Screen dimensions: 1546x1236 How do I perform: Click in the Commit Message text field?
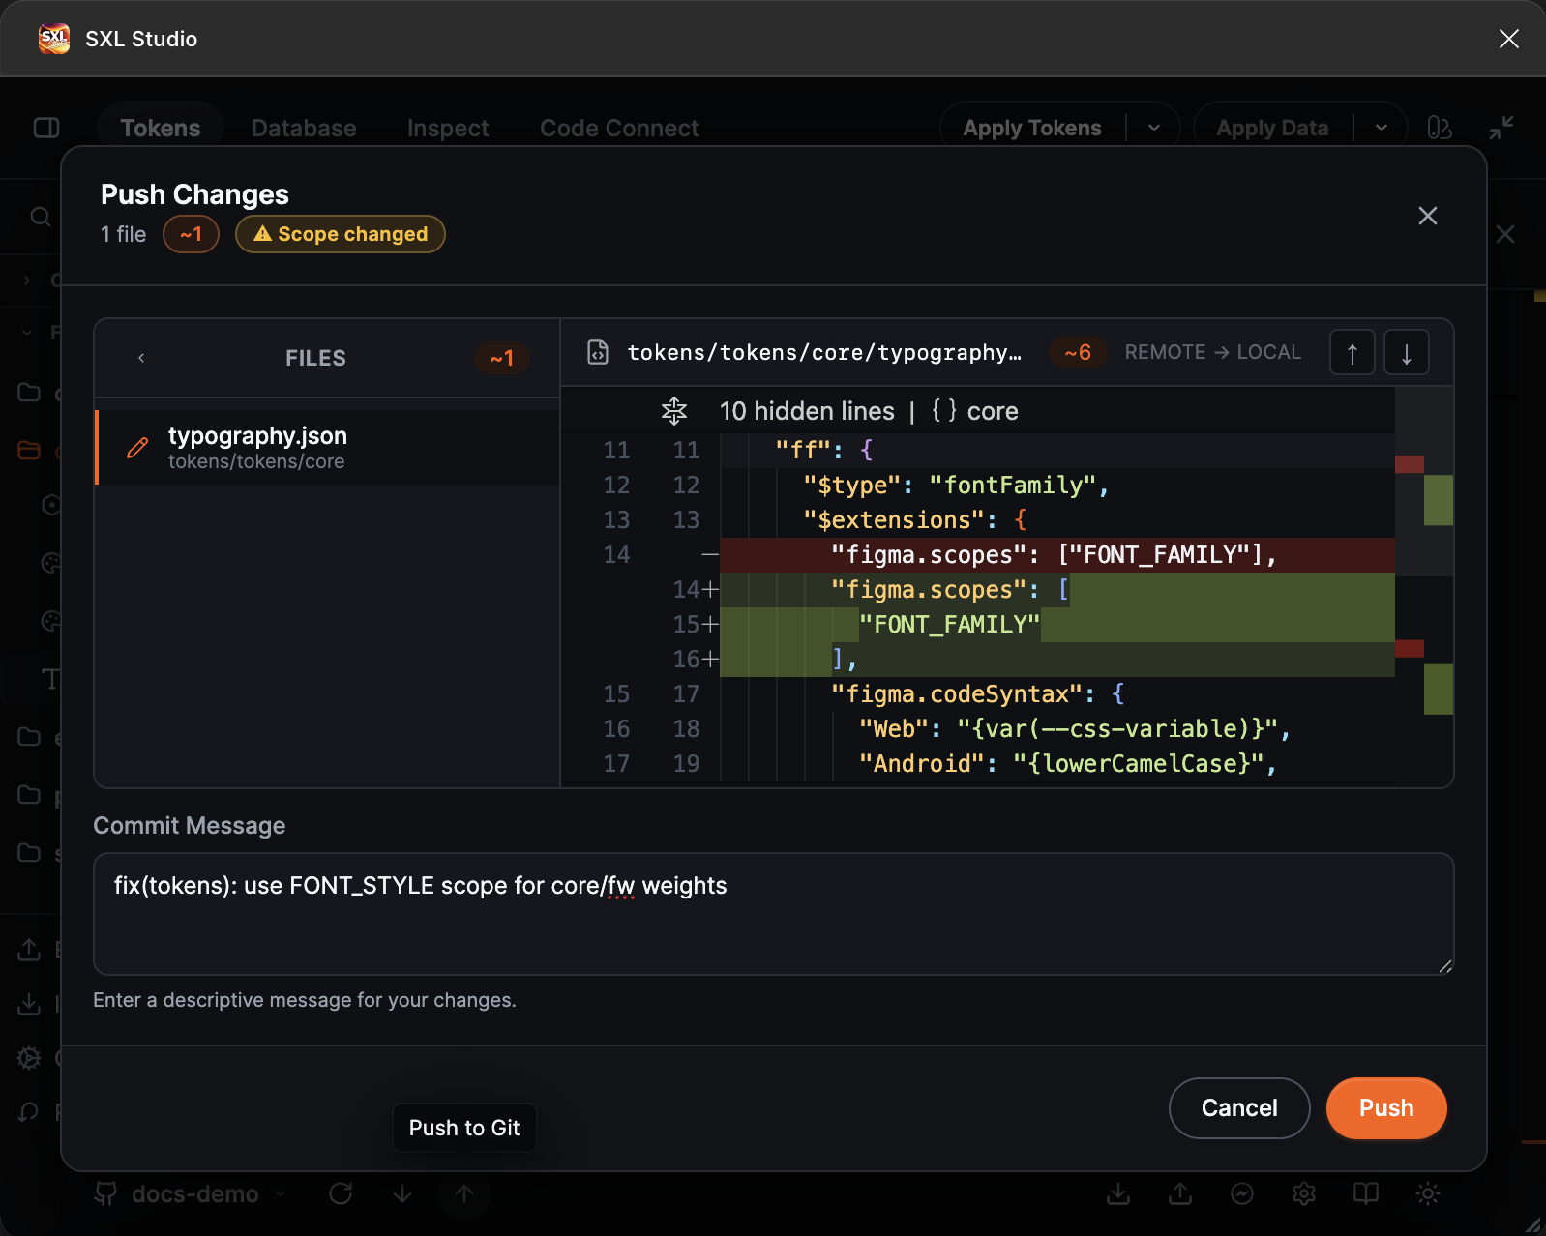tap(774, 914)
